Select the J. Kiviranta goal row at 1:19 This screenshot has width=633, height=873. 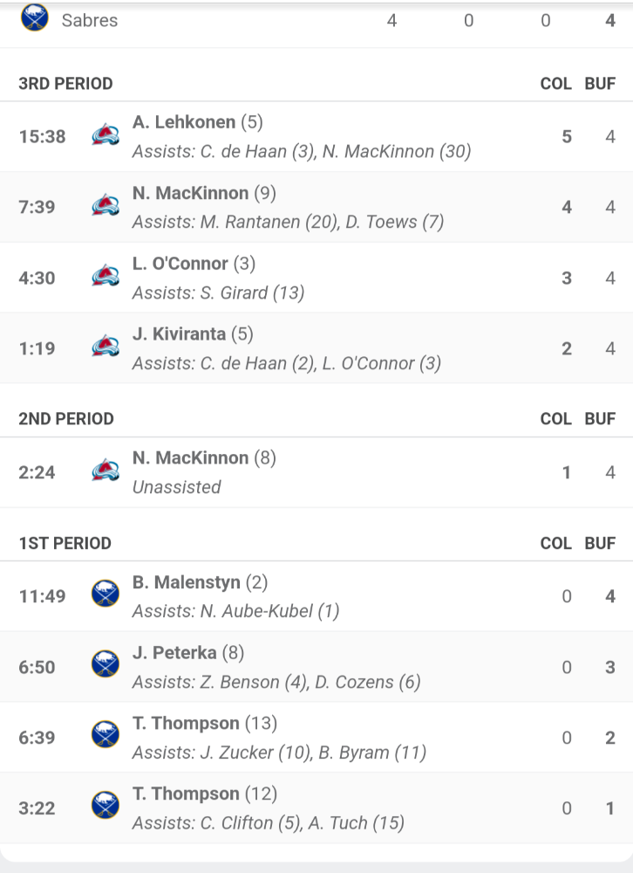[x=316, y=348]
